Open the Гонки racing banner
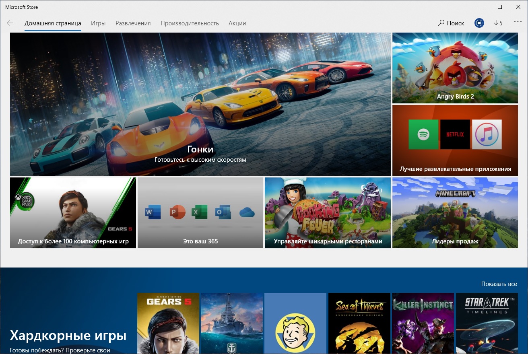 (x=200, y=104)
